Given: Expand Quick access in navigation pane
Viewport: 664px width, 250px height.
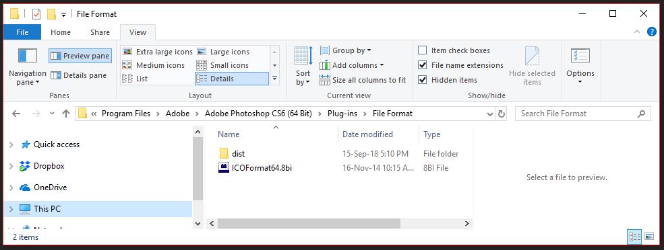Looking at the screenshot, I should 11,145.
